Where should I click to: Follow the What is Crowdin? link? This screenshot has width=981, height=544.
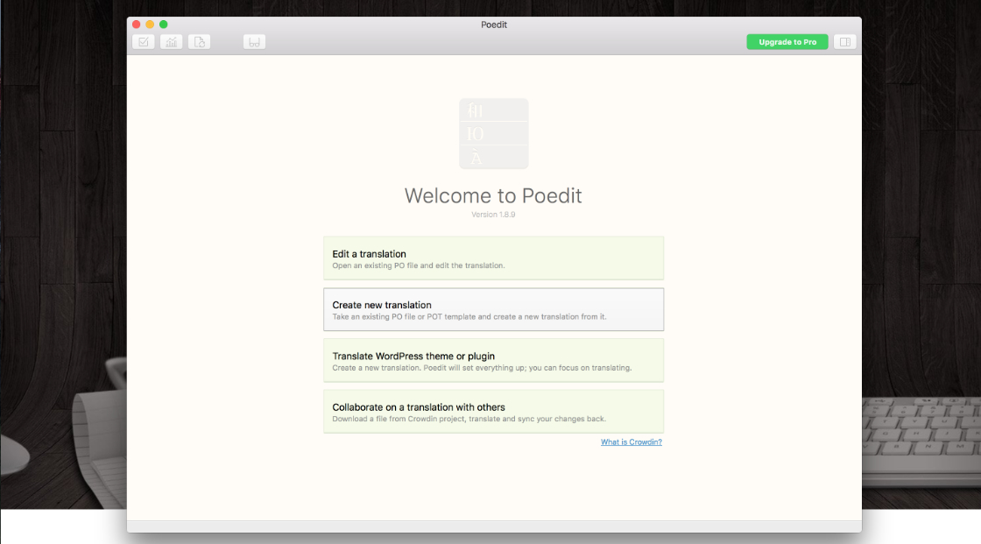point(632,442)
